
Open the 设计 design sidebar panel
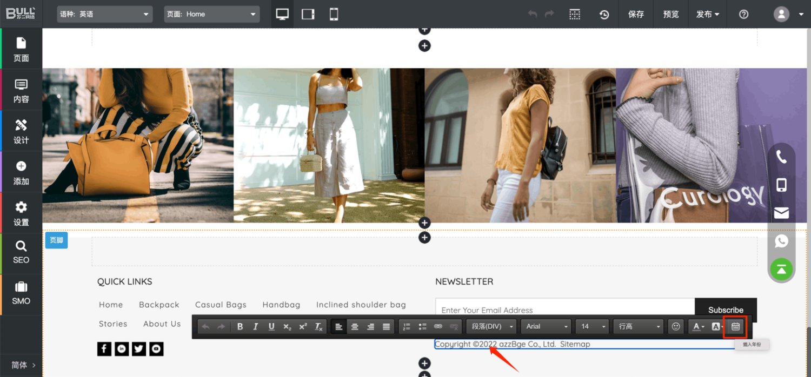(21, 131)
